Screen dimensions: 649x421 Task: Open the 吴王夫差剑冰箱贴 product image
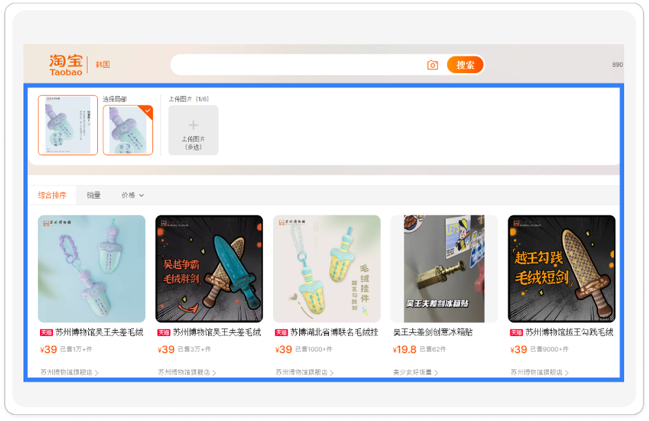click(x=444, y=268)
